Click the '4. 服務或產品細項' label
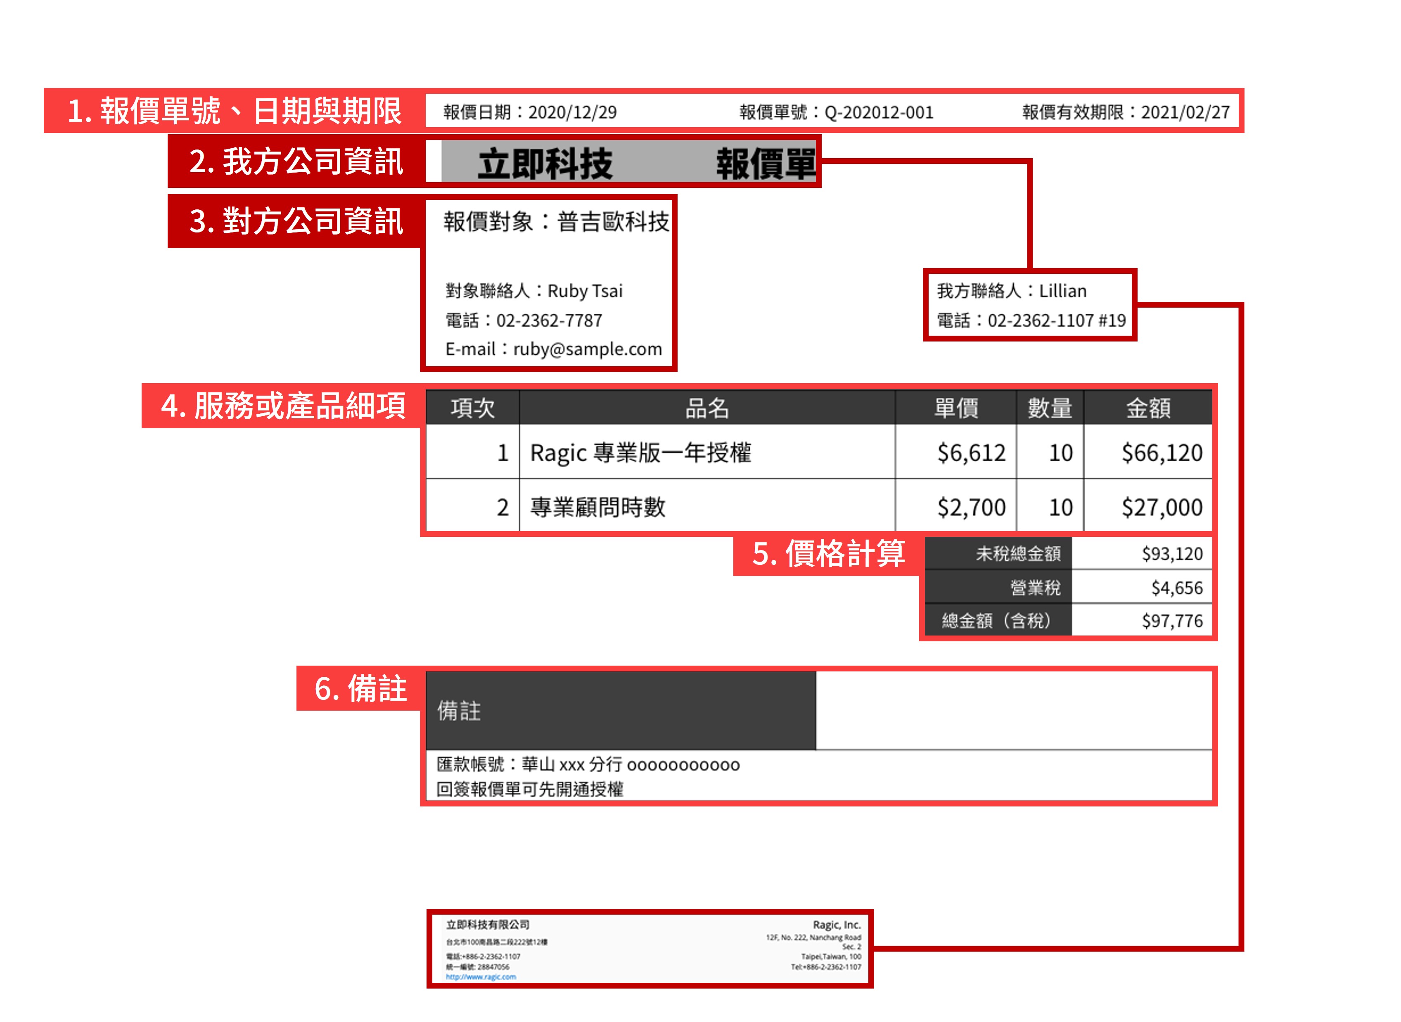The height and width of the screenshot is (1022, 1401). (x=283, y=406)
